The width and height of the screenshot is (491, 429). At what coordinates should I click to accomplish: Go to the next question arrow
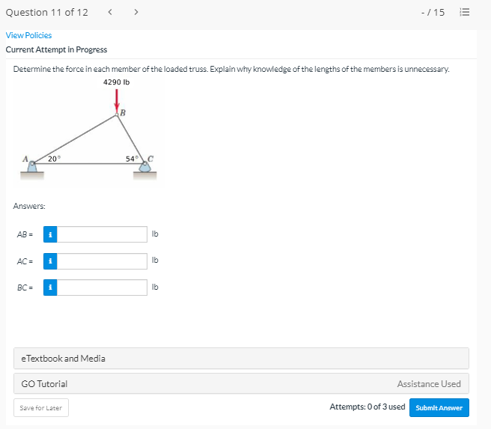[136, 12]
